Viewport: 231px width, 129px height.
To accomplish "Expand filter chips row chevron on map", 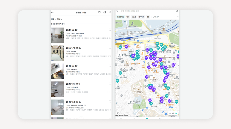I will click(177, 17).
